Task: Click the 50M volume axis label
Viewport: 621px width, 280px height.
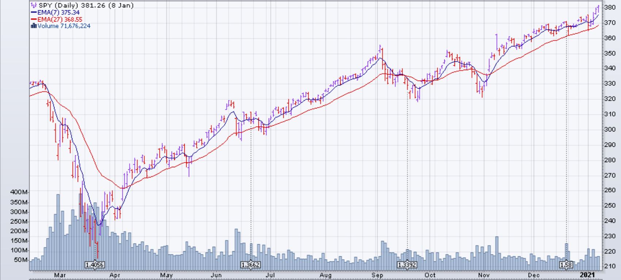Action: (x=20, y=260)
